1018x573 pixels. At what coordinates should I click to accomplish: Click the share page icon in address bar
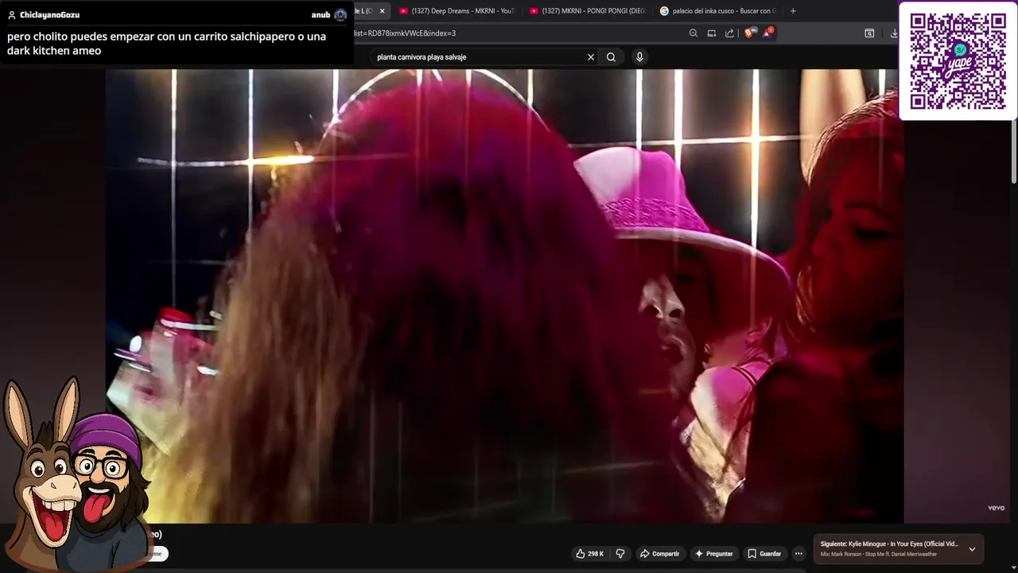[x=729, y=33]
